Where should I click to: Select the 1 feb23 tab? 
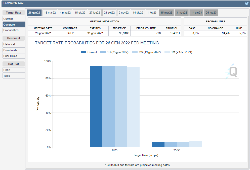[152, 13]
